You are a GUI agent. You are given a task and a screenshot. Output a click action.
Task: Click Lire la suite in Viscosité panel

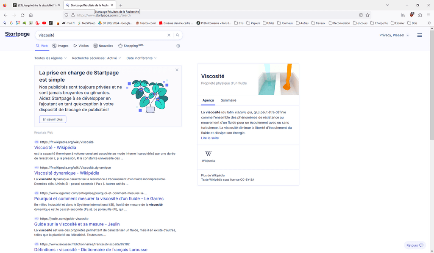pyautogui.click(x=210, y=138)
